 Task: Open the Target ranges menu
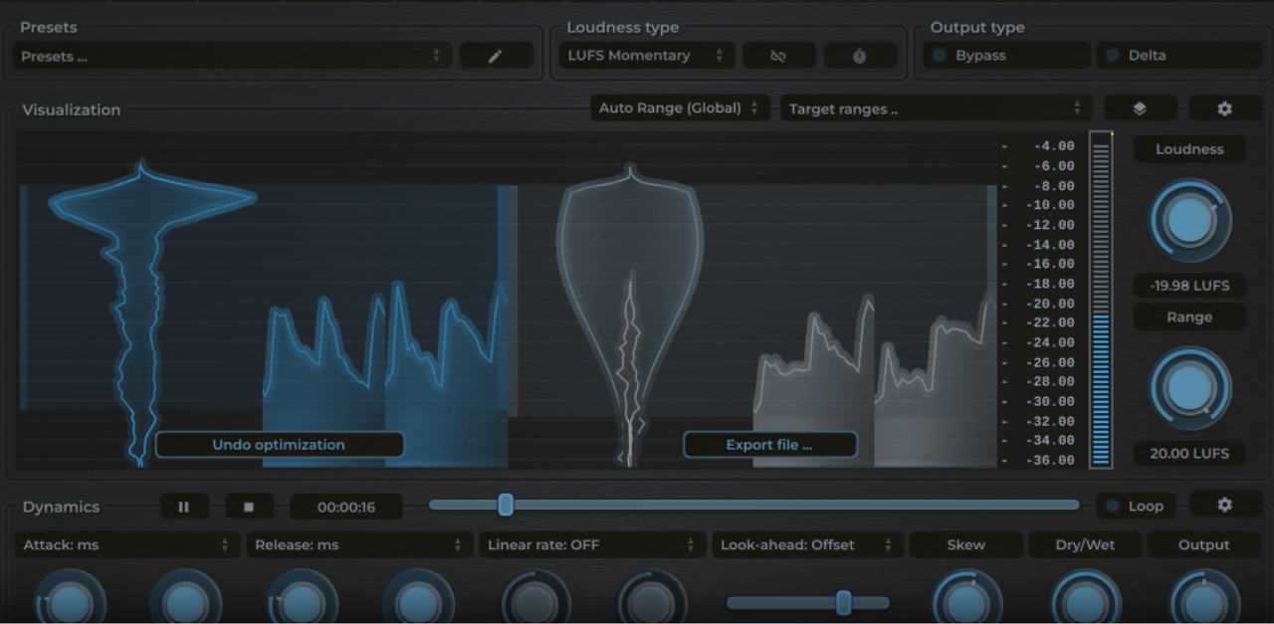click(935, 109)
